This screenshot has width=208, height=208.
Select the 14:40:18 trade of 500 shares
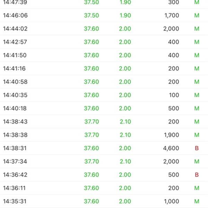(x=104, y=108)
